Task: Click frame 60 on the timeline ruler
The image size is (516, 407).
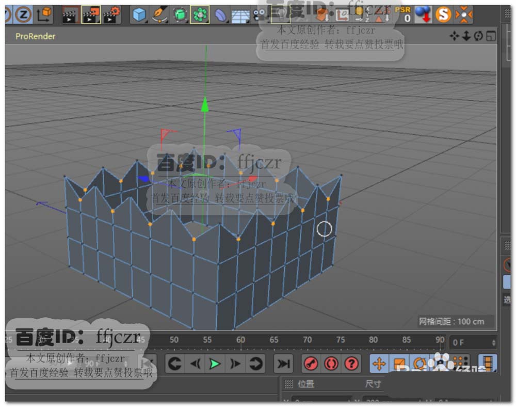Action: [240, 340]
